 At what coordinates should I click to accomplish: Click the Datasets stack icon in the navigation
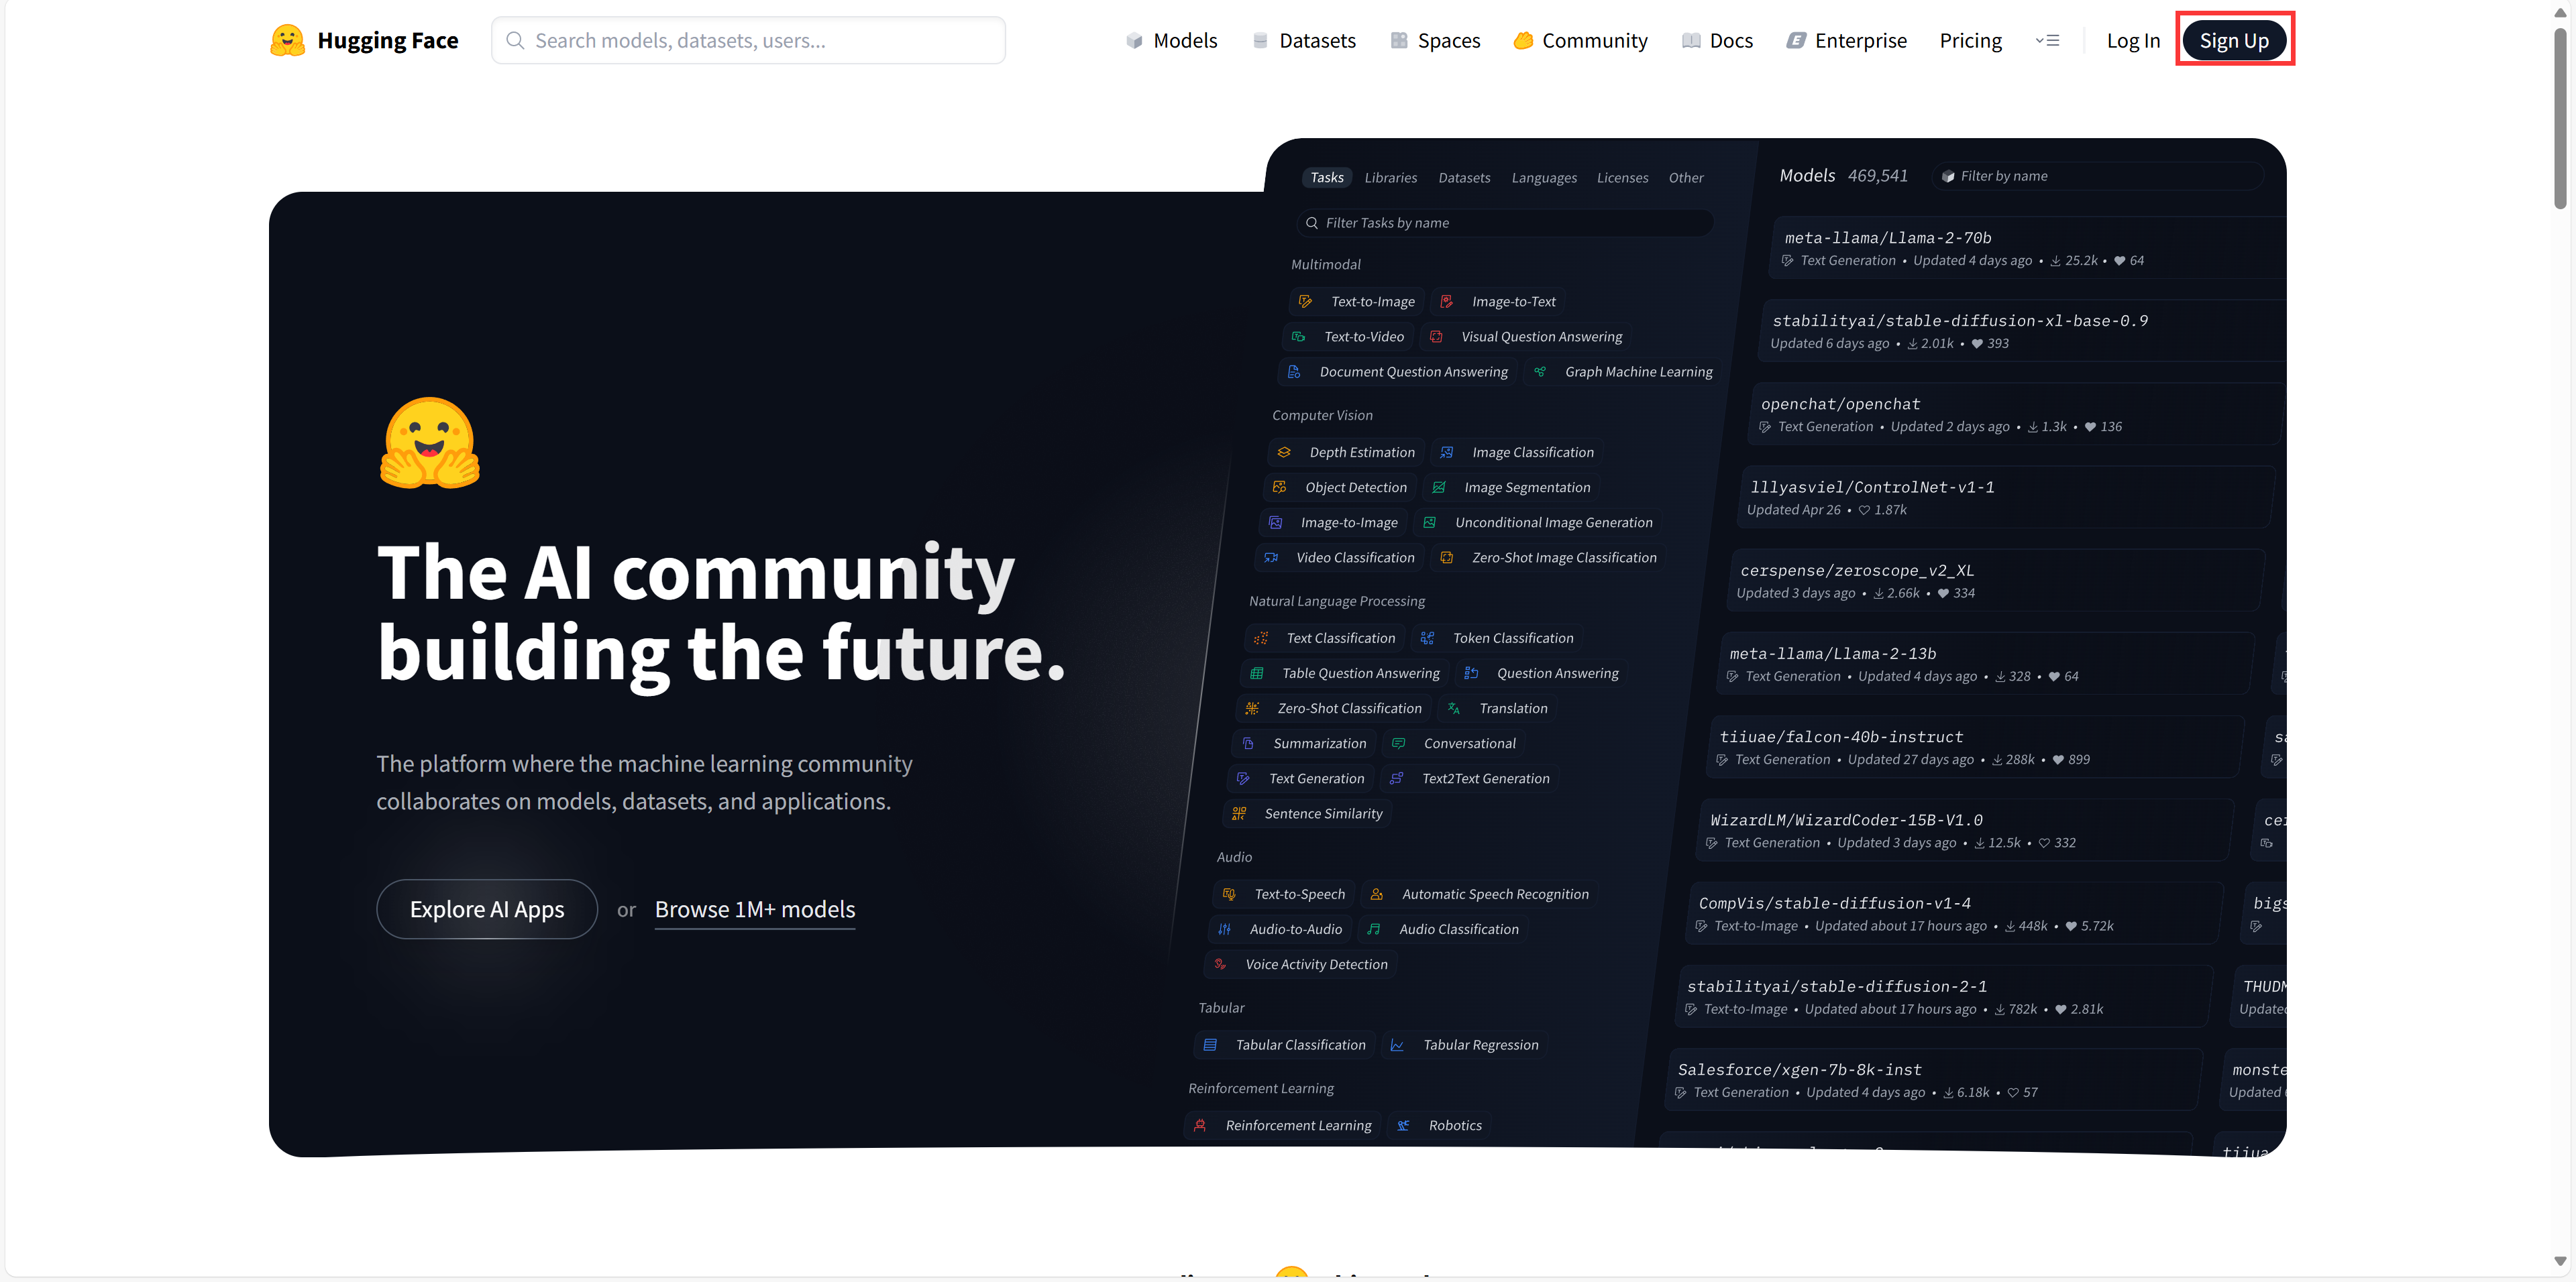pos(1260,41)
